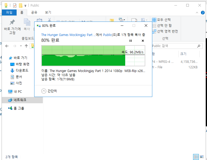207x160 pixels.
Task: Click the search magnifier icon
Action: click(199, 46)
